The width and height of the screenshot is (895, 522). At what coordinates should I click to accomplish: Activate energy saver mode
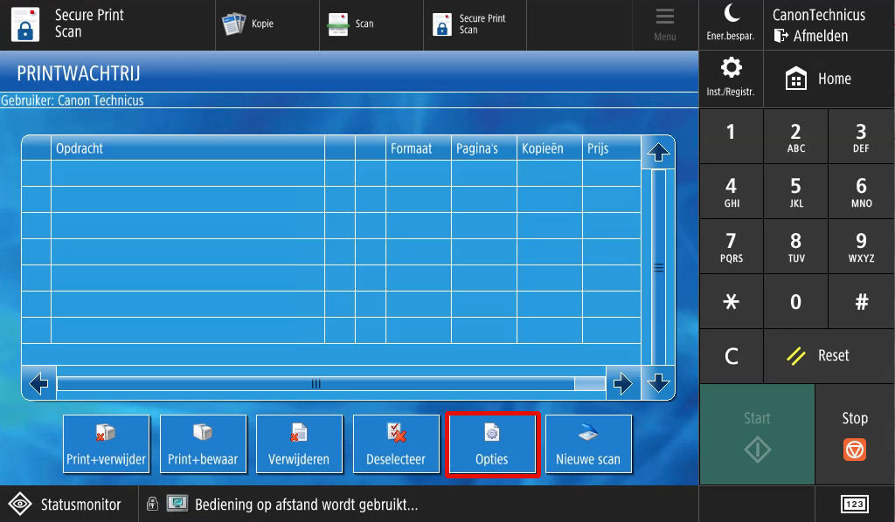pyautogui.click(x=731, y=22)
